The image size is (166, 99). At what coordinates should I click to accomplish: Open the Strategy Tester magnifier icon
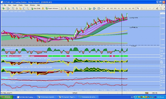point(28,8)
